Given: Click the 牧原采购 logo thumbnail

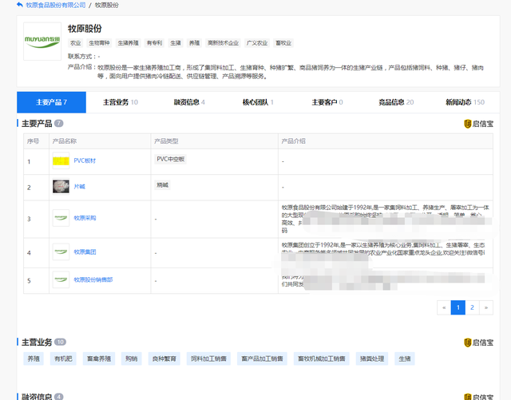Looking at the screenshot, I should [61, 218].
